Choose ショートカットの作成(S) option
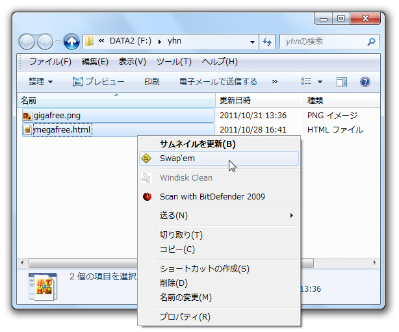The image size is (399, 332). (x=219, y=269)
